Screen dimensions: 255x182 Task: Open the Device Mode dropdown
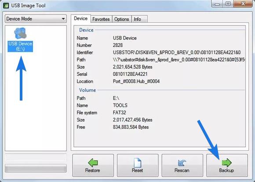[x=36, y=19]
